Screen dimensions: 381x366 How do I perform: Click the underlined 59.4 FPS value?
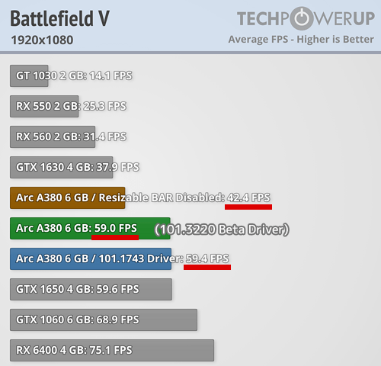pos(207,258)
